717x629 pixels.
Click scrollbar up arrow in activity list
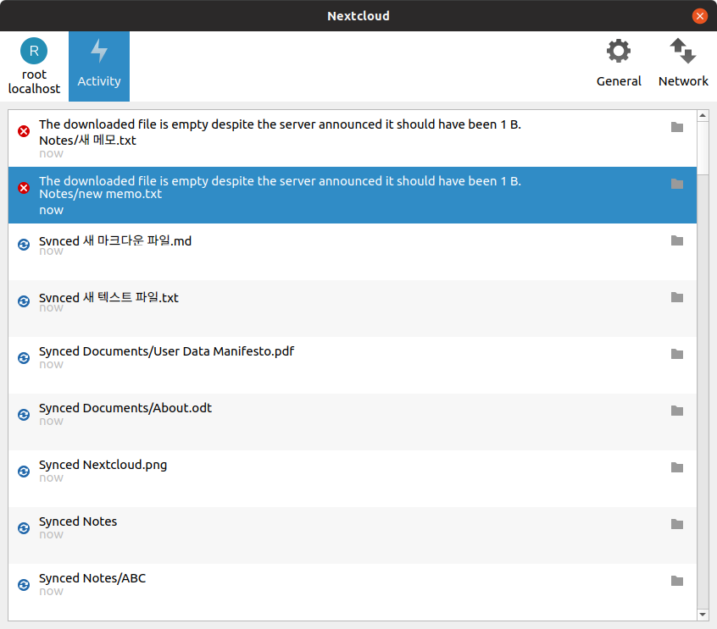tap(703, 116)
